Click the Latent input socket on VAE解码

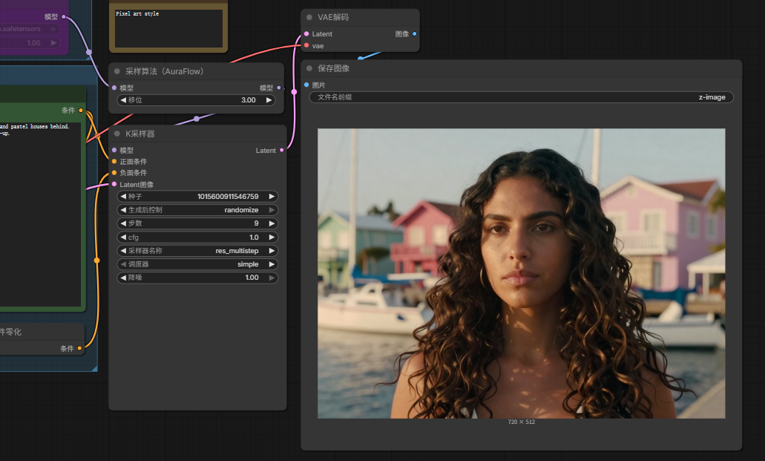pos(306,34)
